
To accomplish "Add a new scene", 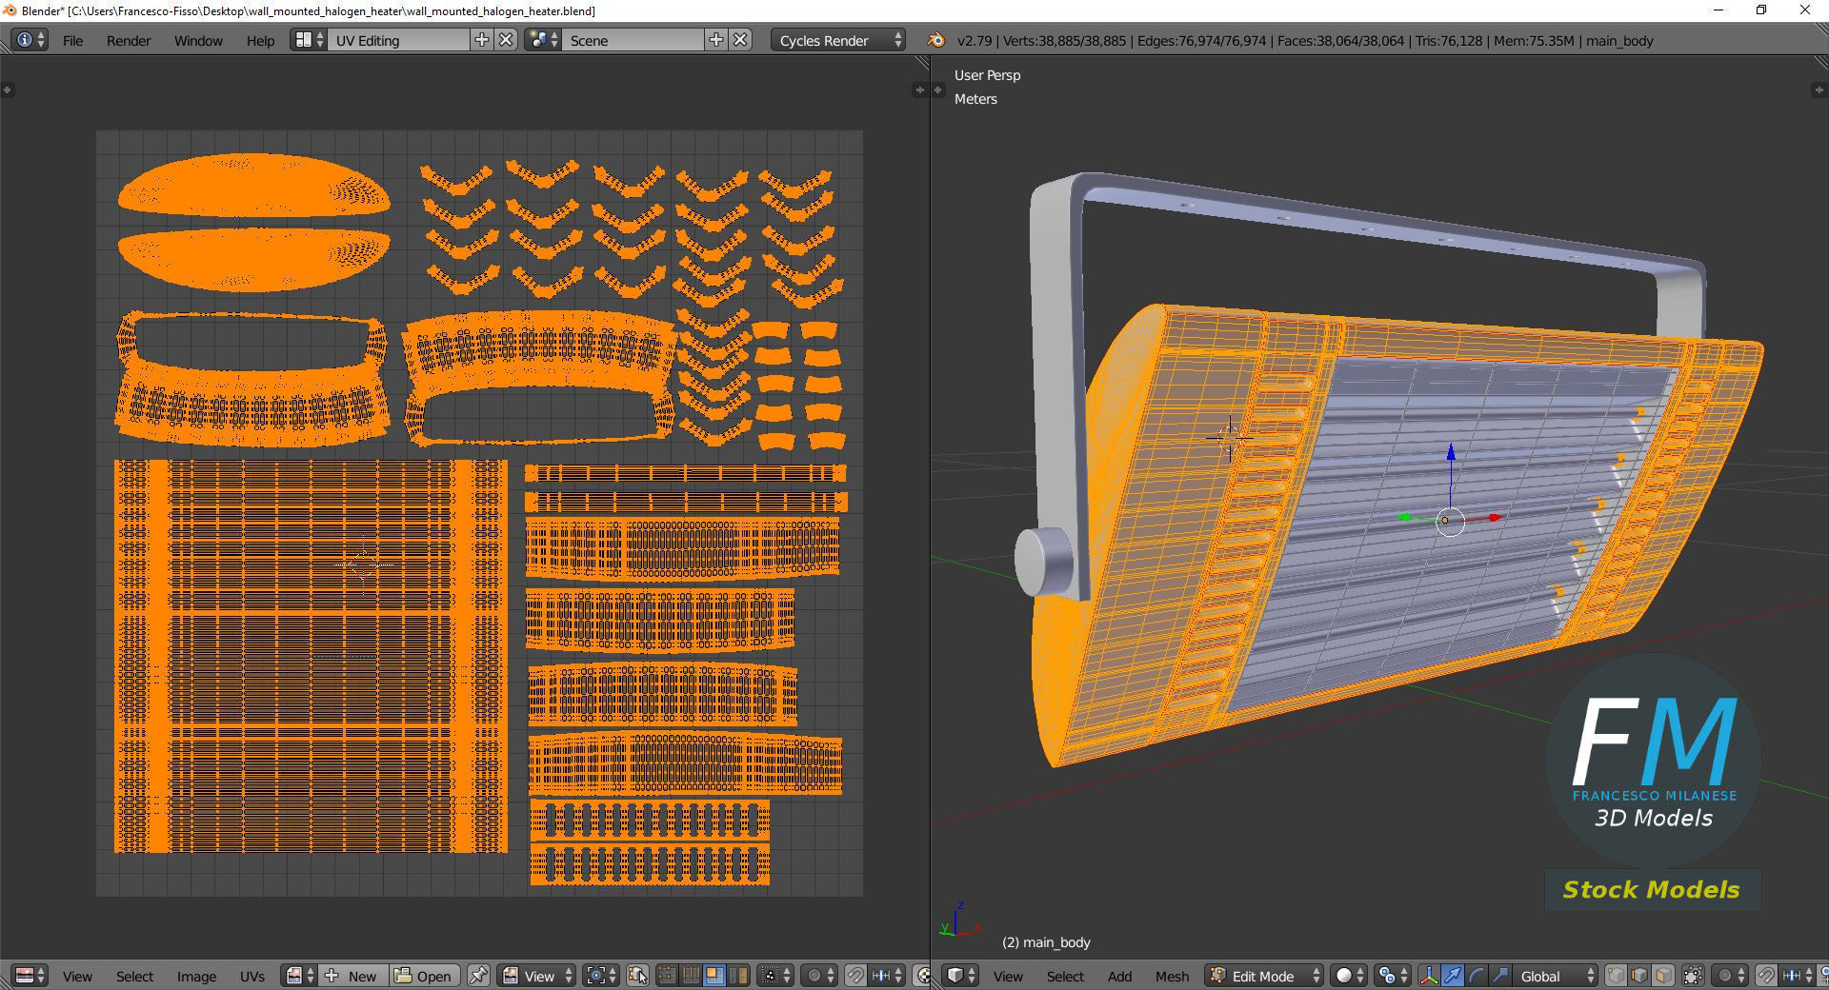I will [x=716, y=40].
